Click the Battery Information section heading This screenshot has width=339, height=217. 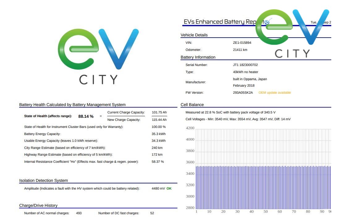point(198,57)
